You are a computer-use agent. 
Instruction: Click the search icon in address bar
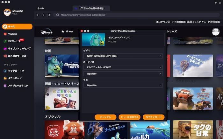(x=57, y=15)
